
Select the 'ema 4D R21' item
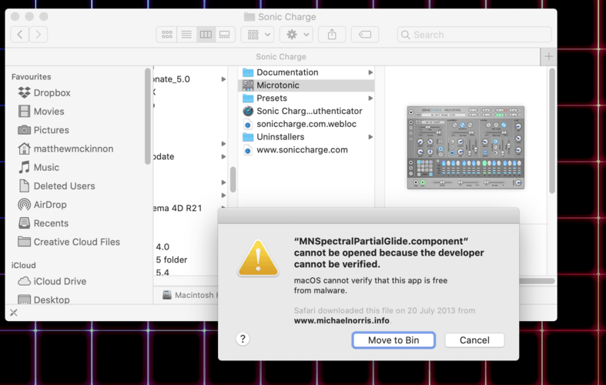click(x=177, y=208)
